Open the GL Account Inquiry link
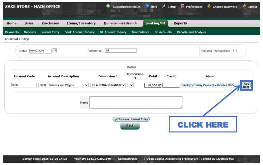 pyautogui.click(x=113, y=32)
